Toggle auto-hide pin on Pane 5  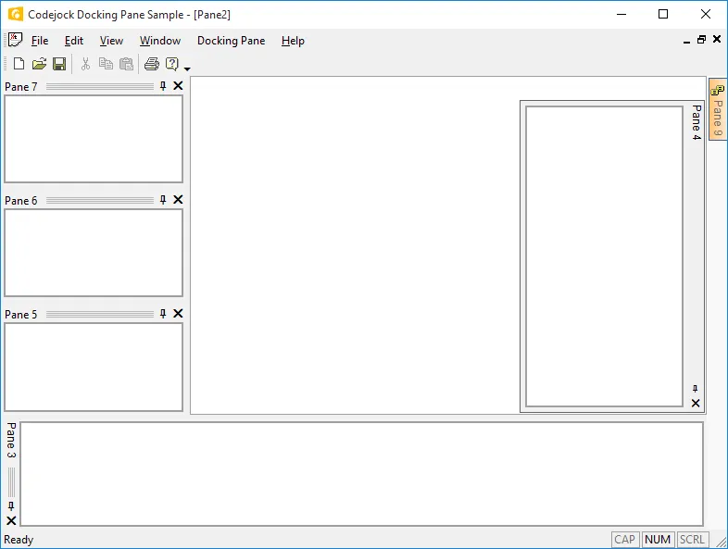[163, 314]
